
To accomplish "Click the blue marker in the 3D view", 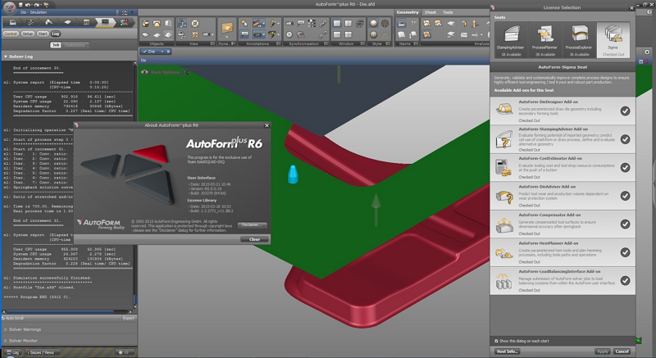I will tap(294, 174).
